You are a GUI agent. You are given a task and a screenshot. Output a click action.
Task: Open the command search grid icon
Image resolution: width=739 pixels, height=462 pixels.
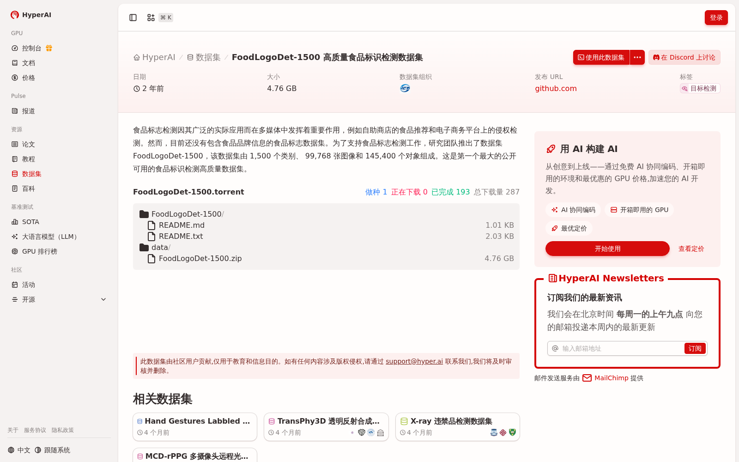click(x=151, y=18)
